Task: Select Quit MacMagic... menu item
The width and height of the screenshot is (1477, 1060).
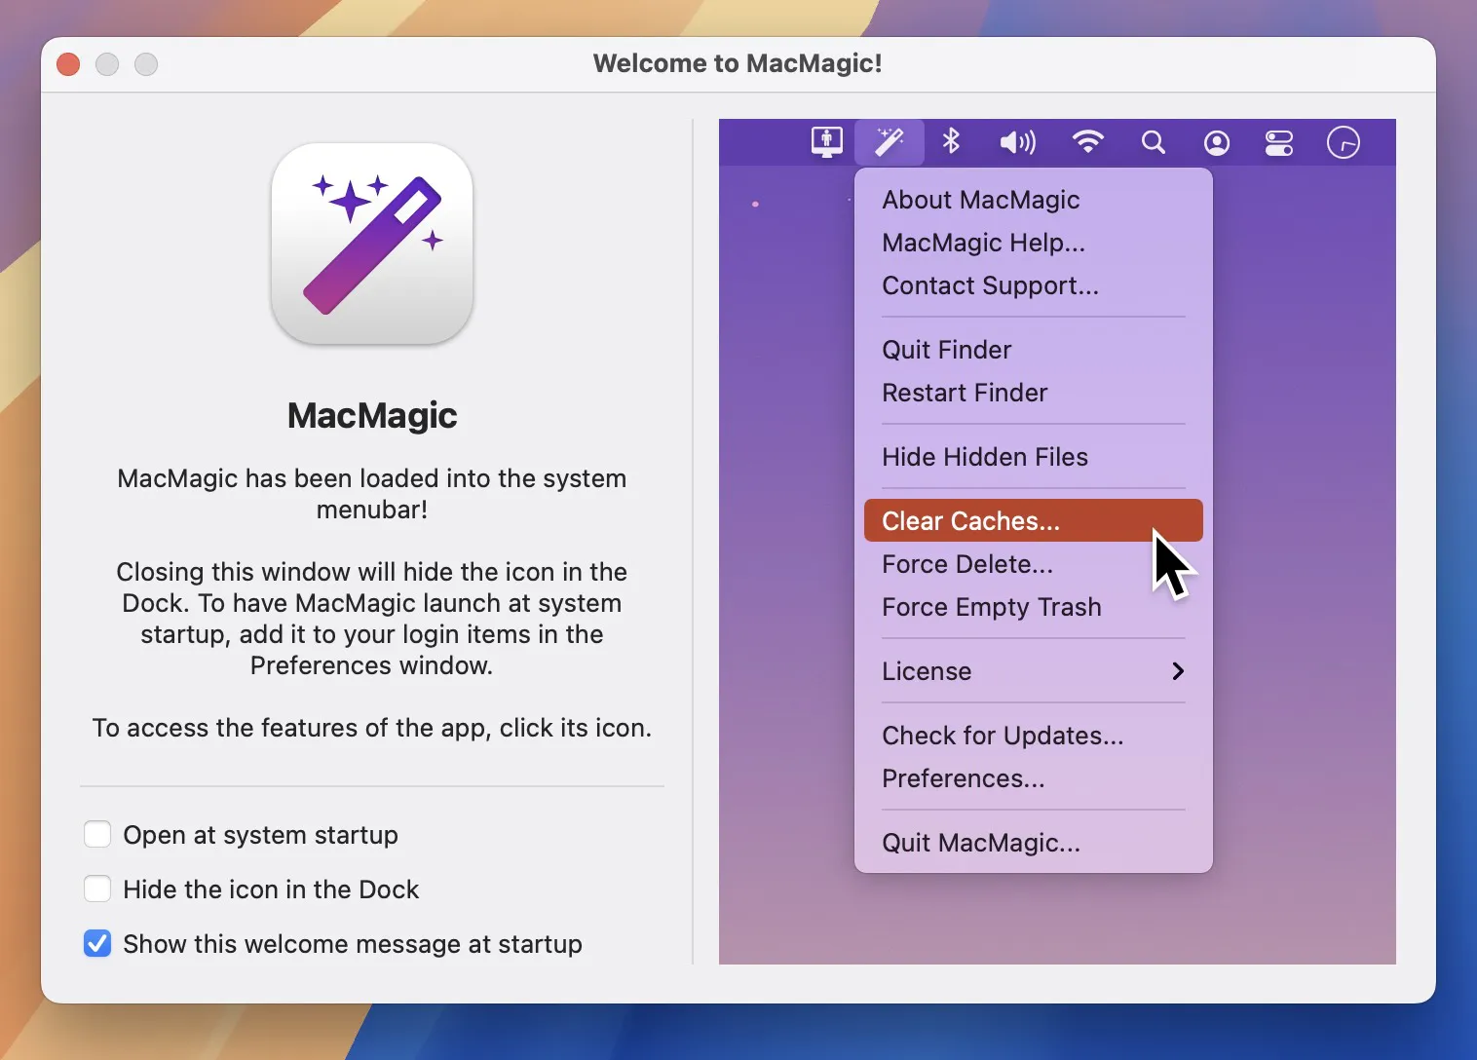Action: coord(1033,843)
